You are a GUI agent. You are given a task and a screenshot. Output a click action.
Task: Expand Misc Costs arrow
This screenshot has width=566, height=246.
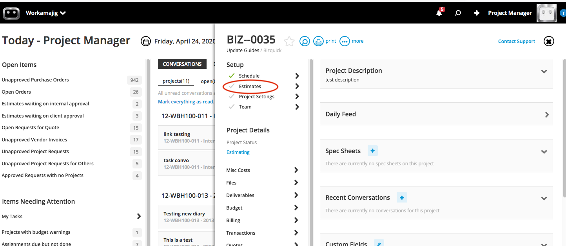click(x=296, y=170)
